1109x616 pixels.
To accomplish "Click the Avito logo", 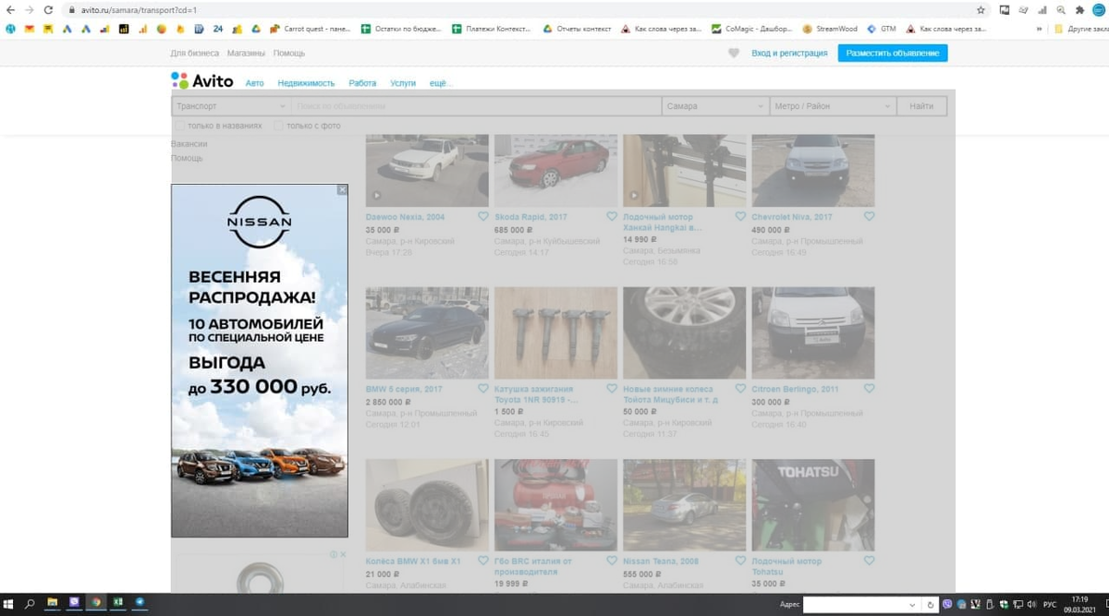I will click(202, 81).
